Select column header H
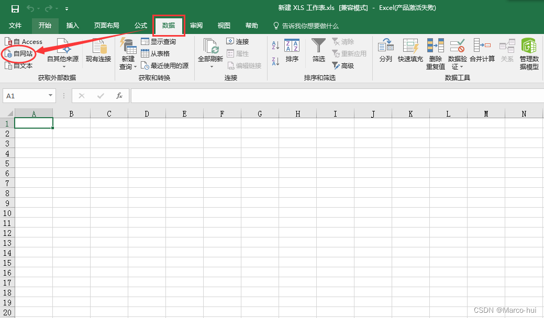 click(298, 113)
